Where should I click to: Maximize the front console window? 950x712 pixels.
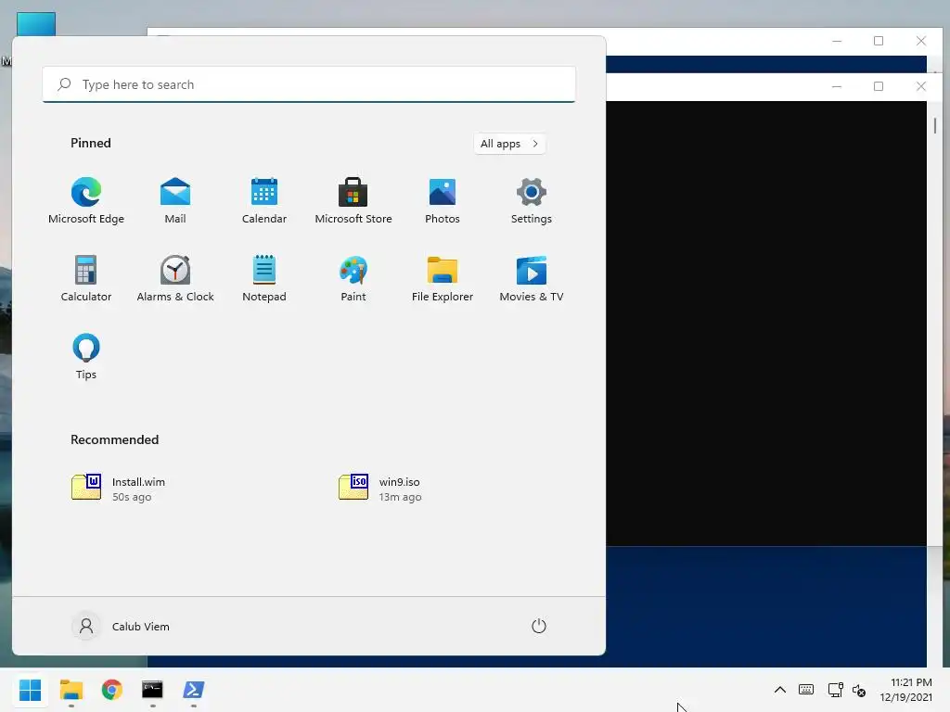click(x=879, y=86)
